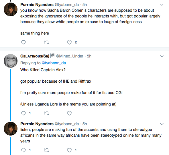This screenshot has width=169, height=155.
Task: Like the Who Killed Captain Alex tweet
Action: click(69, 113)
